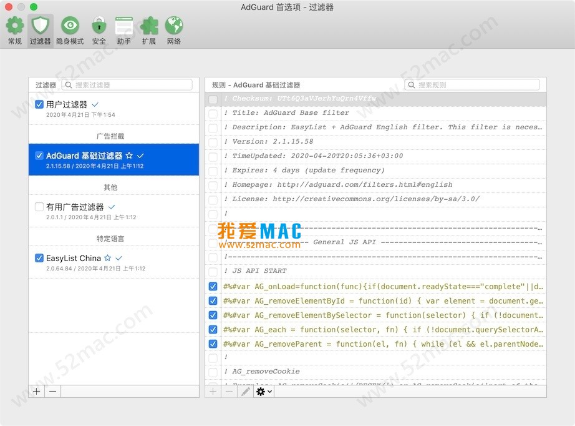Select the AG_removeParent rule text
575x426 pixels.
383,344
